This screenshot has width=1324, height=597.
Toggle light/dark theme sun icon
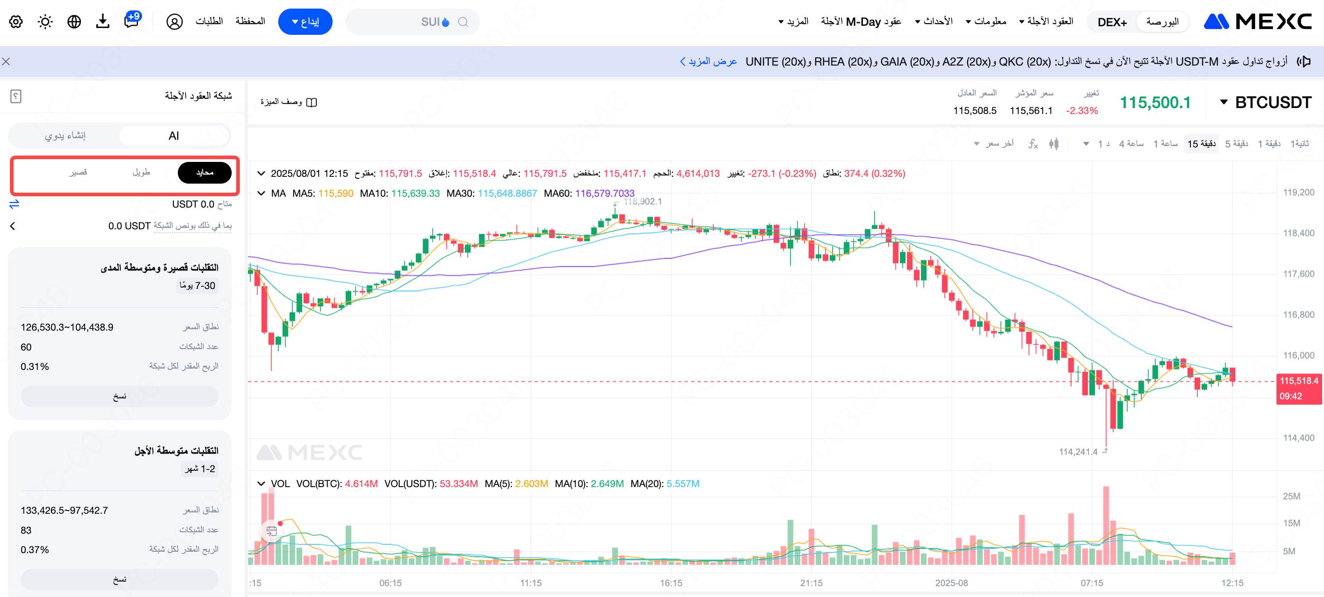[45, 22]
